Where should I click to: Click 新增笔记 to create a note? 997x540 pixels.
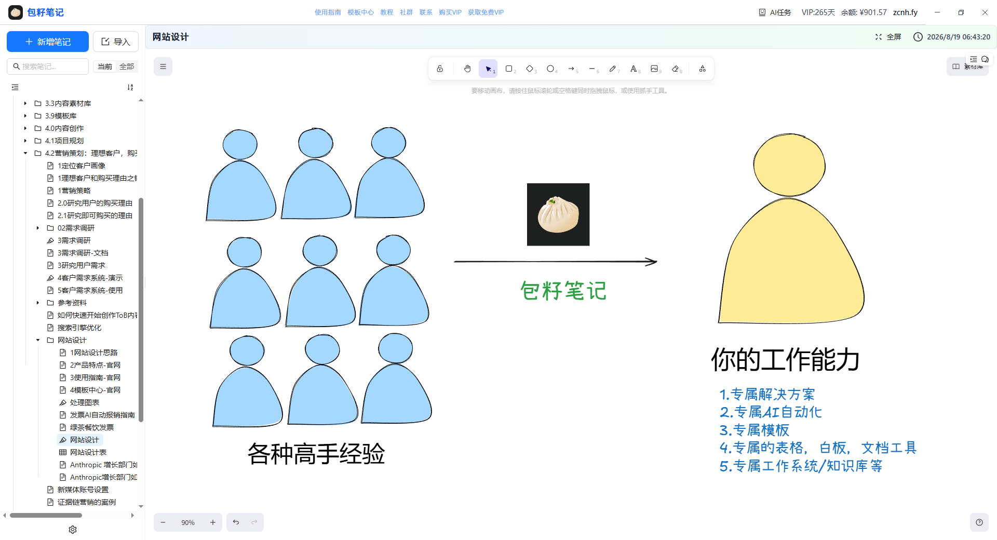tap(48, 42)
